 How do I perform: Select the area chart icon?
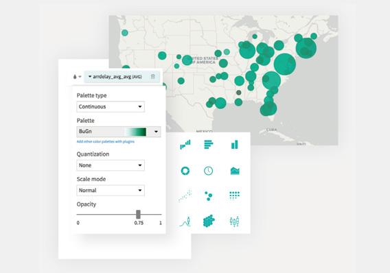(x=235, y=171)
